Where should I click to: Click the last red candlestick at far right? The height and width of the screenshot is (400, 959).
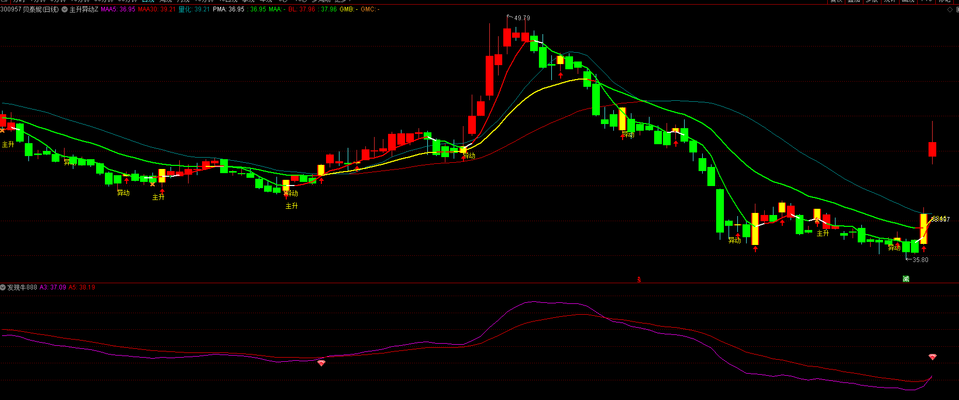tap(932, 149)
